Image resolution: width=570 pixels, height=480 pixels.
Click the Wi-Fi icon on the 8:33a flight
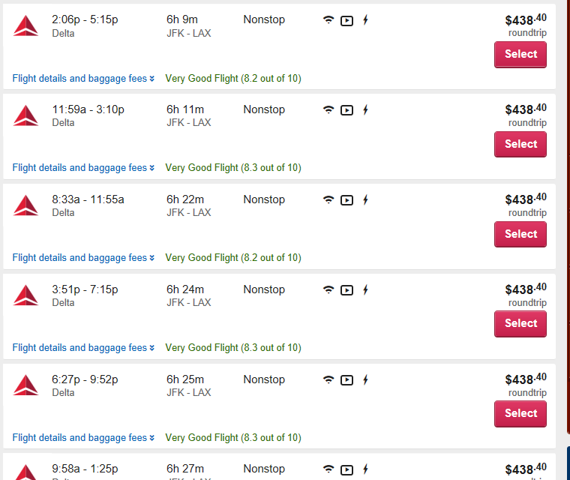click(x=328, y=199)
